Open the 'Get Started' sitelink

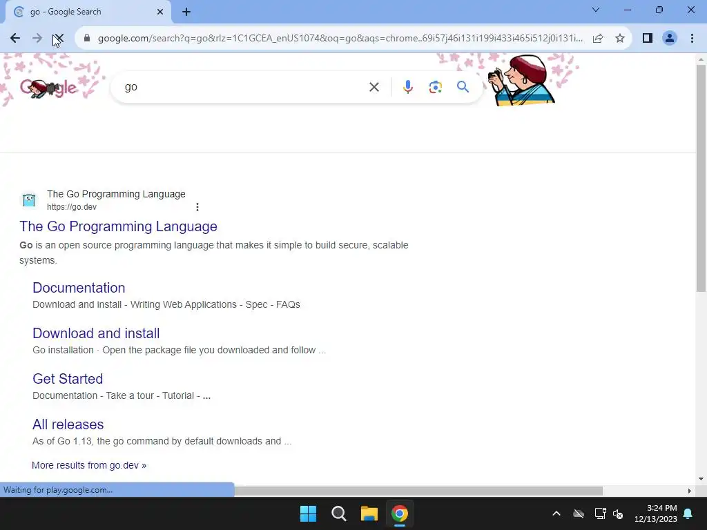[68, 379]
